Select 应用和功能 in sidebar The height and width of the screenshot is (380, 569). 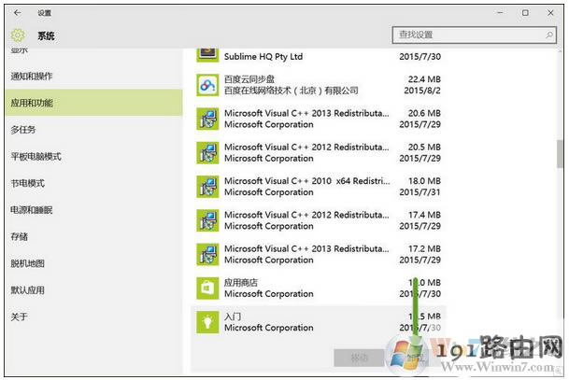(94, 103)
